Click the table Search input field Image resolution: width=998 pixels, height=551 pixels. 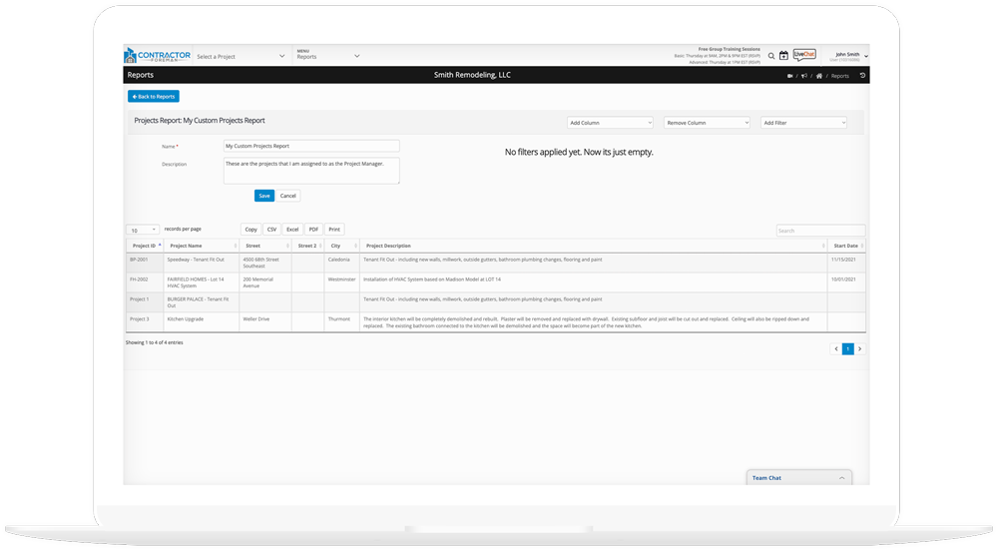tap(820, 231)
